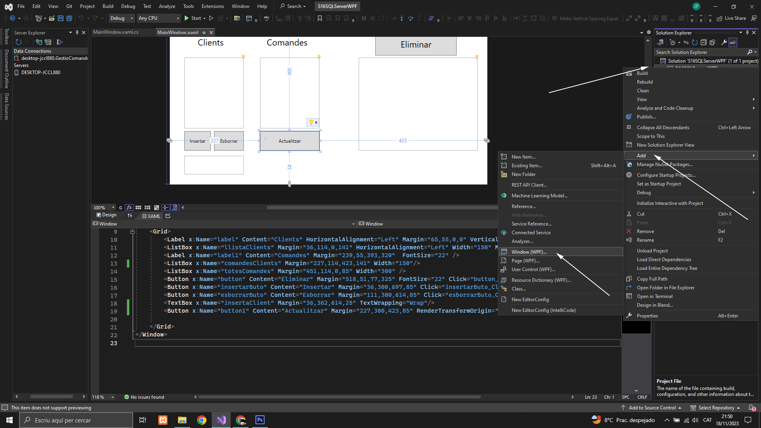The image size is (761, 428).
Task: Open the Debug configuration dropdown
Action: (x=122, y=18)
